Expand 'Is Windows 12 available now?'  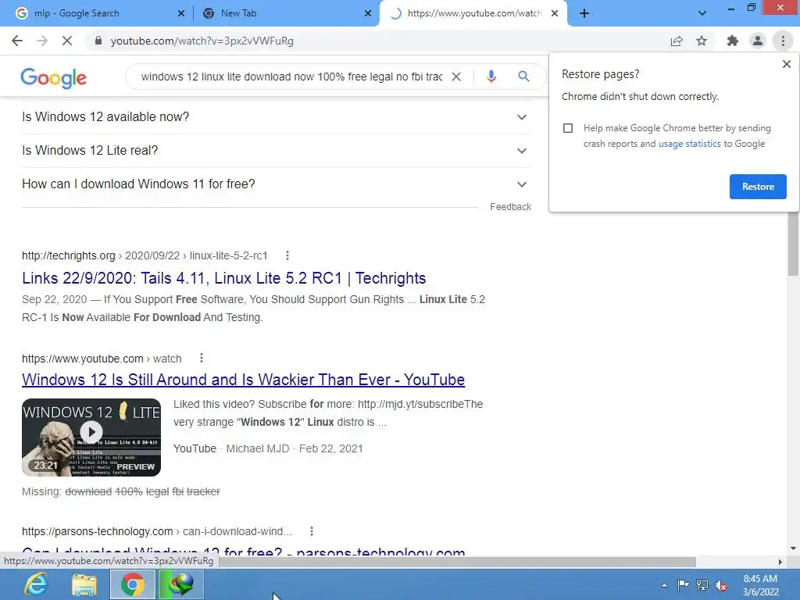click(277, 117)
